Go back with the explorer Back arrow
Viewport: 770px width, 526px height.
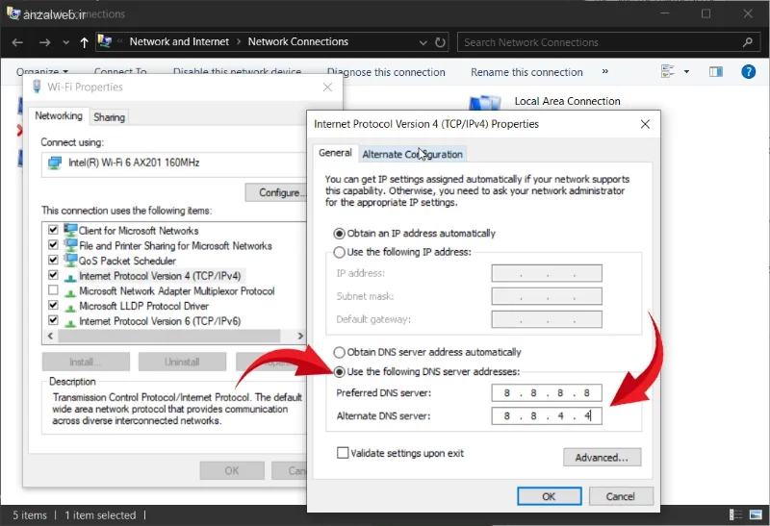[17, 42]
